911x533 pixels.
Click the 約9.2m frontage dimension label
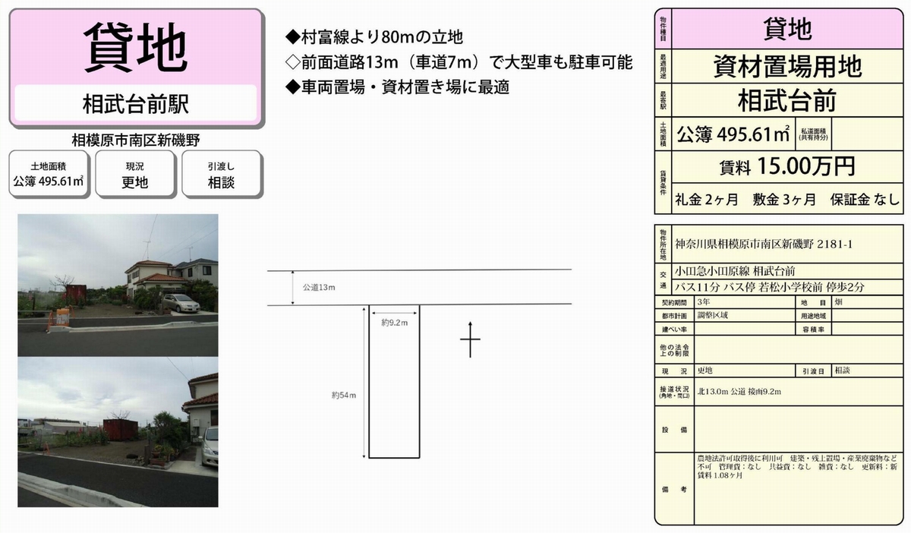(395, 323)
